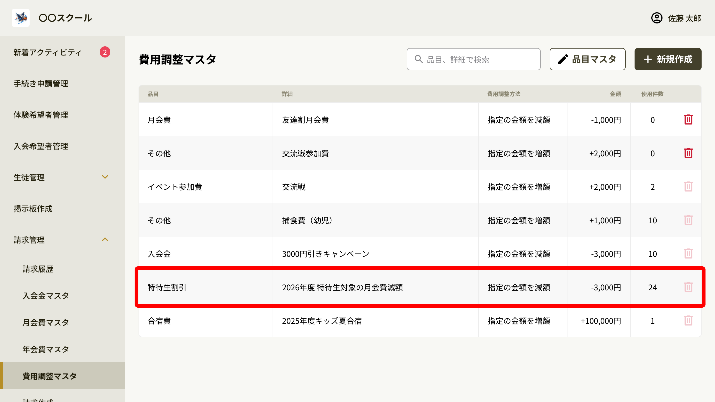Click the 費用調整方法 column header

point(504,94)
